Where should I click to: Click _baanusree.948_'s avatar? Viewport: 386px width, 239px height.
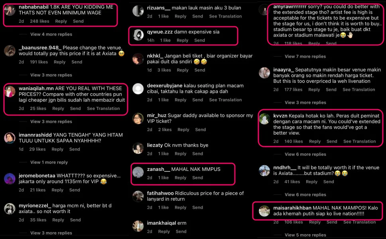(10, 51)
